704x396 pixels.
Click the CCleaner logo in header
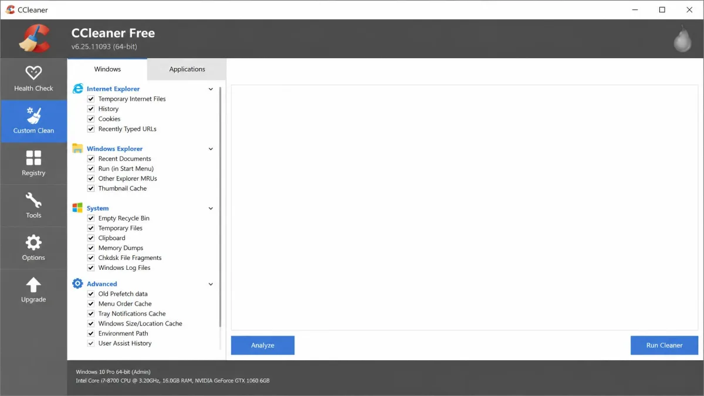coord(33,38)
